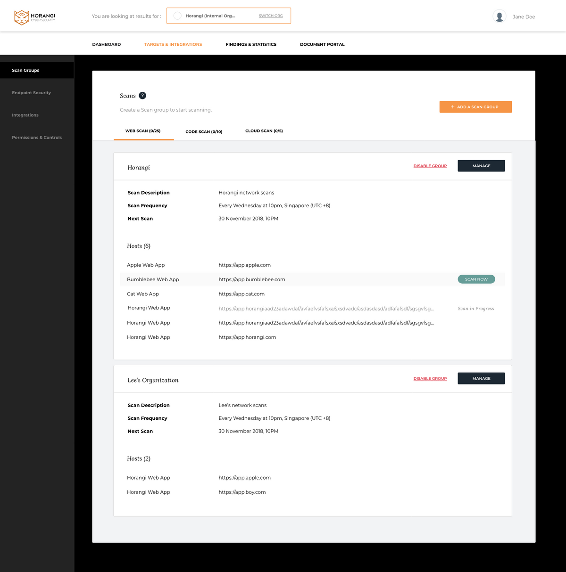Switch to the Code Scan tab
566x572 pixels.
click(x=204, y=131)
